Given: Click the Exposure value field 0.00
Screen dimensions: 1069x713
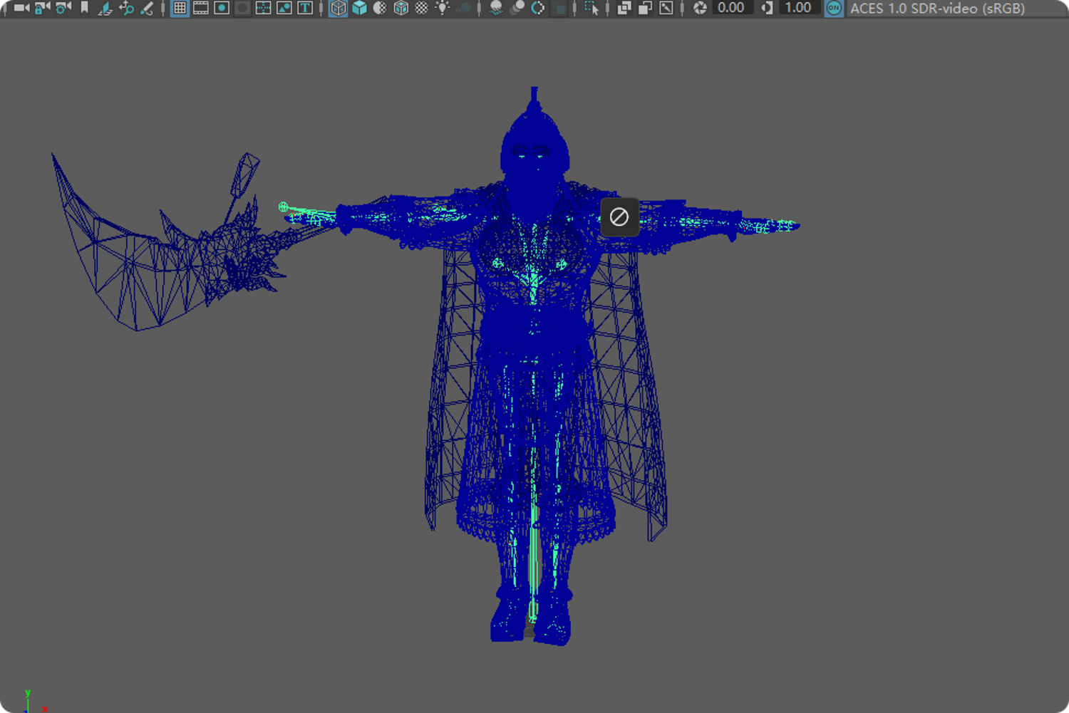Looking at the screenshot, I should pos(732,8).
